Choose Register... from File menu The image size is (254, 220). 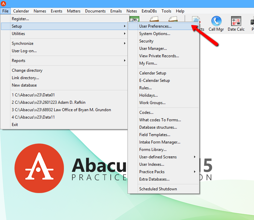tap(64, 19)
